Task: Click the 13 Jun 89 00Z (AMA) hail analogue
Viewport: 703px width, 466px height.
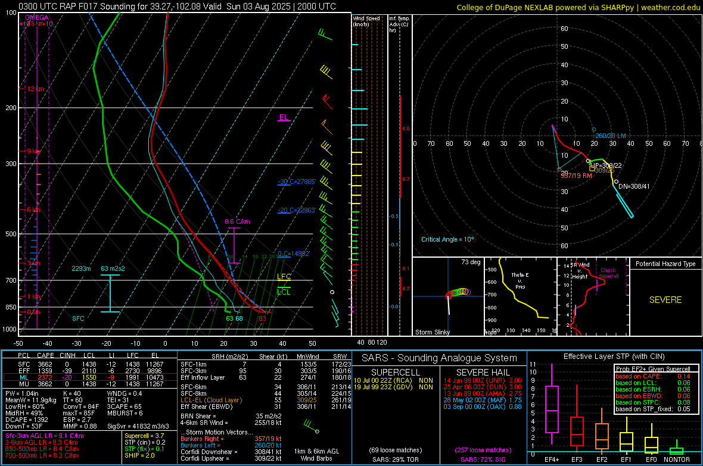Action: [483, 393]
